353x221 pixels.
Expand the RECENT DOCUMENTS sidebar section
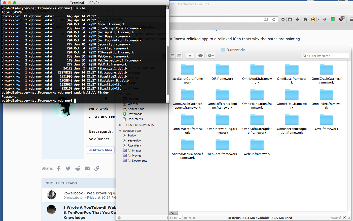pyautogui.click(x=120, y=125)
